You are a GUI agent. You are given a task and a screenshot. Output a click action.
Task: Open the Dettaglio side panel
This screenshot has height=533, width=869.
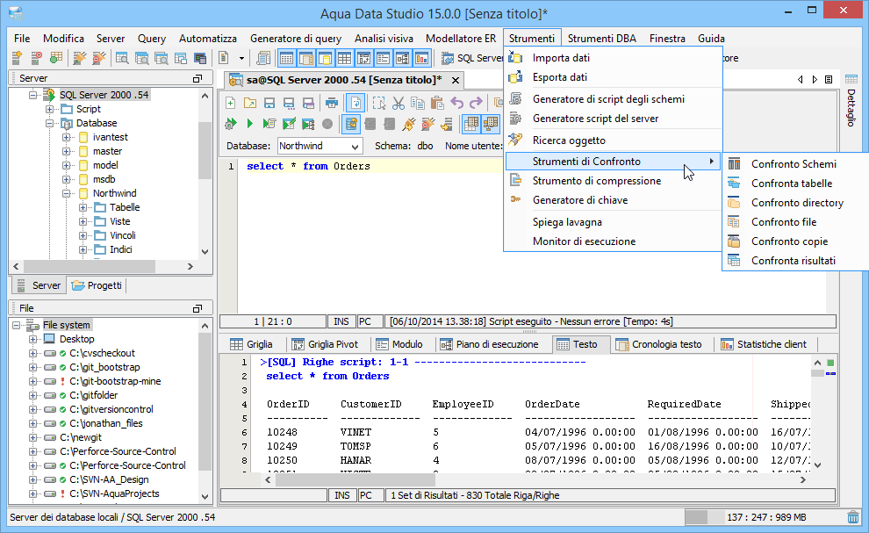pos(850,108)
